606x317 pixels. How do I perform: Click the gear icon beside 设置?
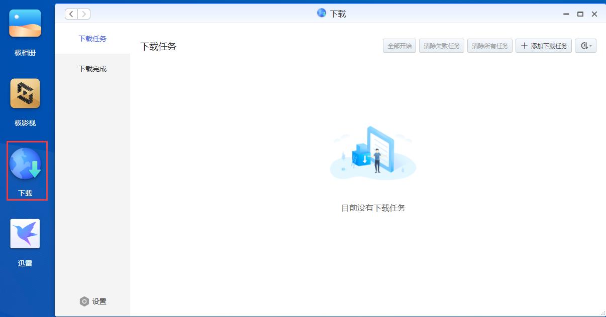pyautogui.click(x=84, y=301)
